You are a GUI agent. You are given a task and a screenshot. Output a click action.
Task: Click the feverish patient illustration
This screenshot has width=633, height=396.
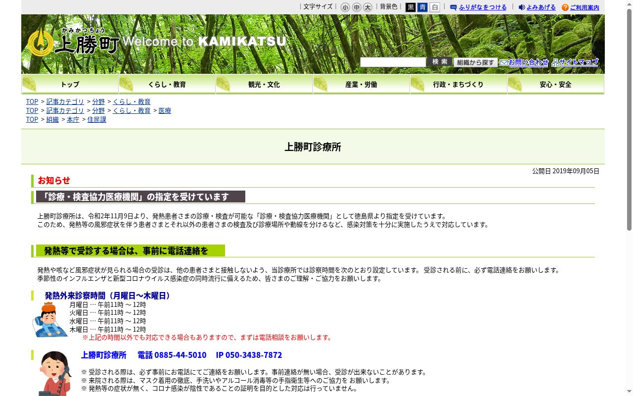coord(49,320)
